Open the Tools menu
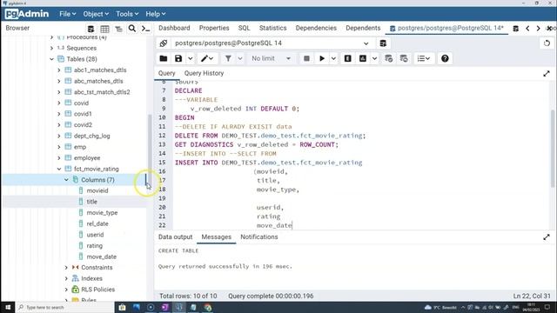 pos(127,14)
